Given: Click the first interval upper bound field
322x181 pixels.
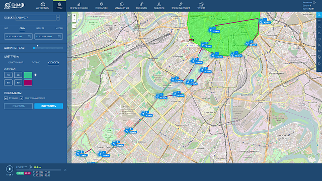Looking at the screenshot, I should 18,75.
